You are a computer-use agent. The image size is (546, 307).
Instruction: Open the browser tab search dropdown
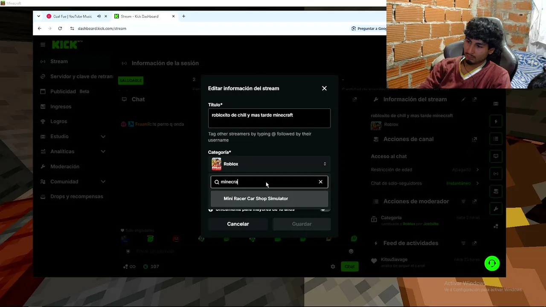(x=38, y=16)
